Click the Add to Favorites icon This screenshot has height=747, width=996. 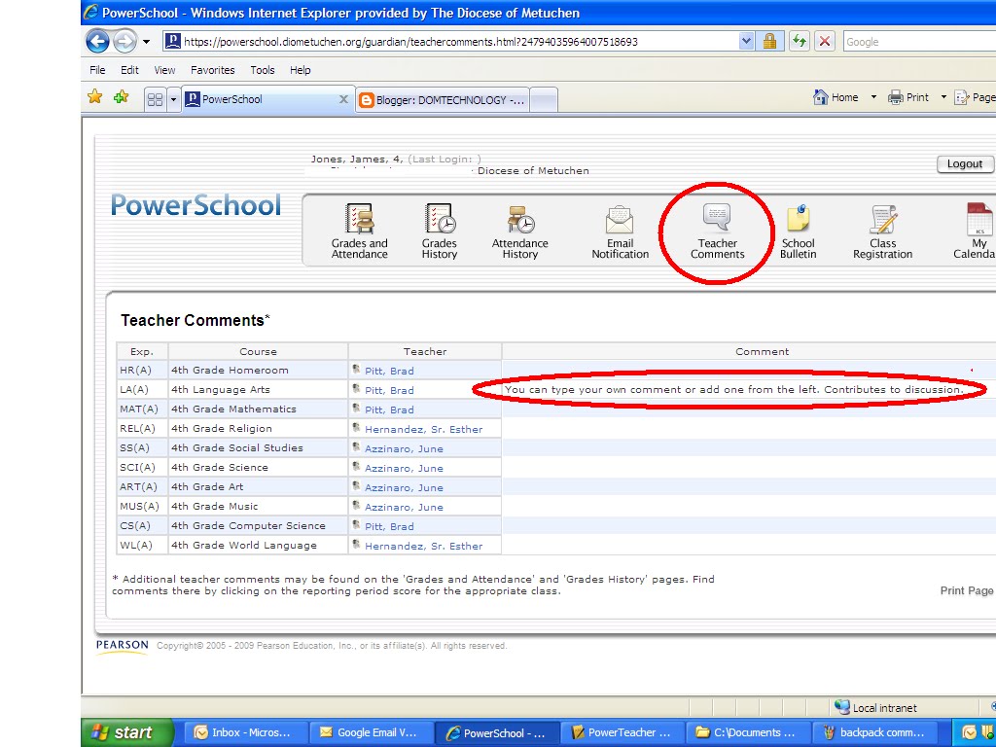(x=121, y=97)
